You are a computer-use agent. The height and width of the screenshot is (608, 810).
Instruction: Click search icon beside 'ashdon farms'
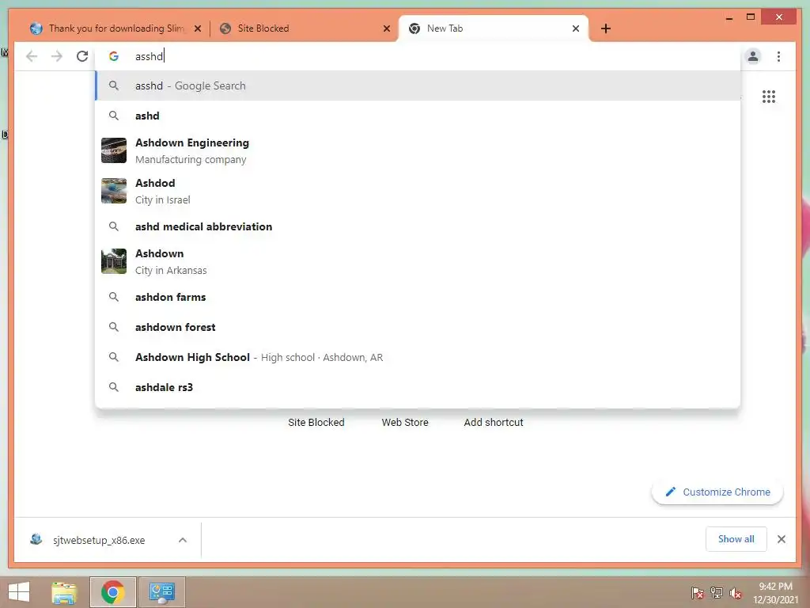(114, 298)
